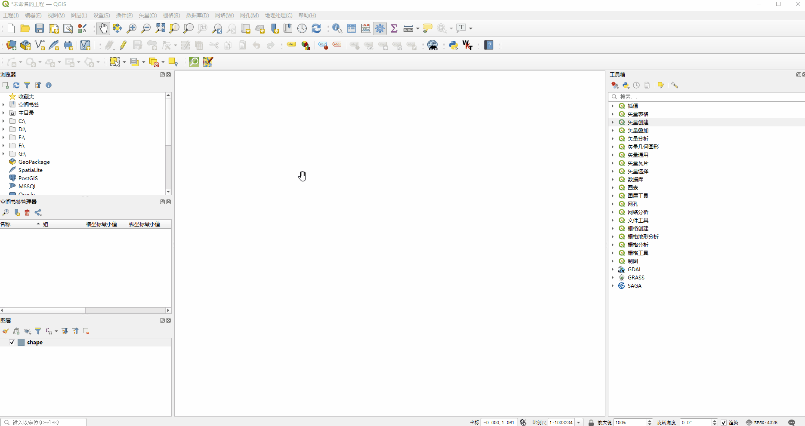Click the toolbox 搜索 search field

[x=706, y=97]
